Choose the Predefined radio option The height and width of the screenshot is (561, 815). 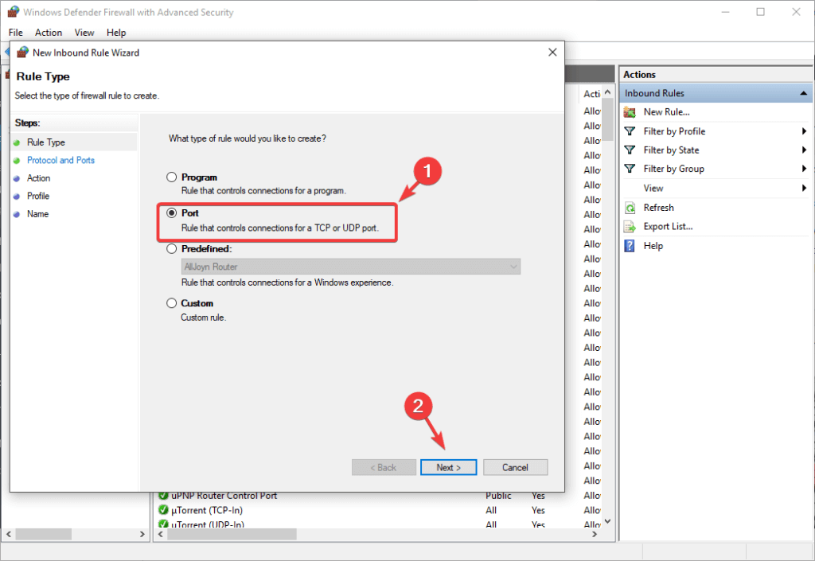click(171, 248)
